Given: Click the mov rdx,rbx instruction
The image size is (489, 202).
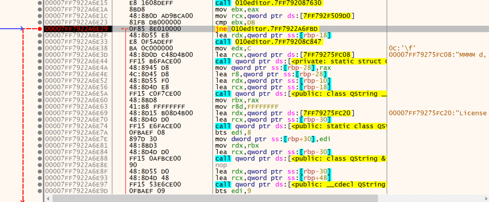Looking at the screenshot, I should (x=237, y=146).
